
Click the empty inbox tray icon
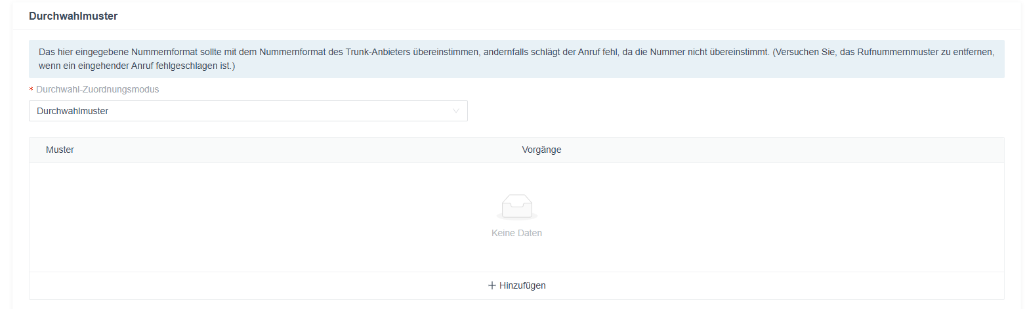click(x=516, y=207)
